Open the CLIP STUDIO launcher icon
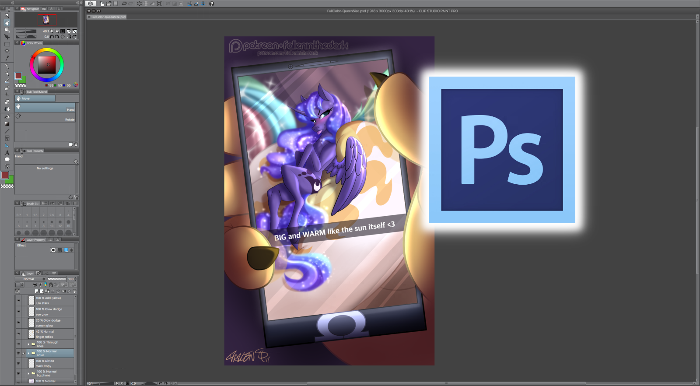The height and width of the screenshot is (386, 700). coord(91,4)
